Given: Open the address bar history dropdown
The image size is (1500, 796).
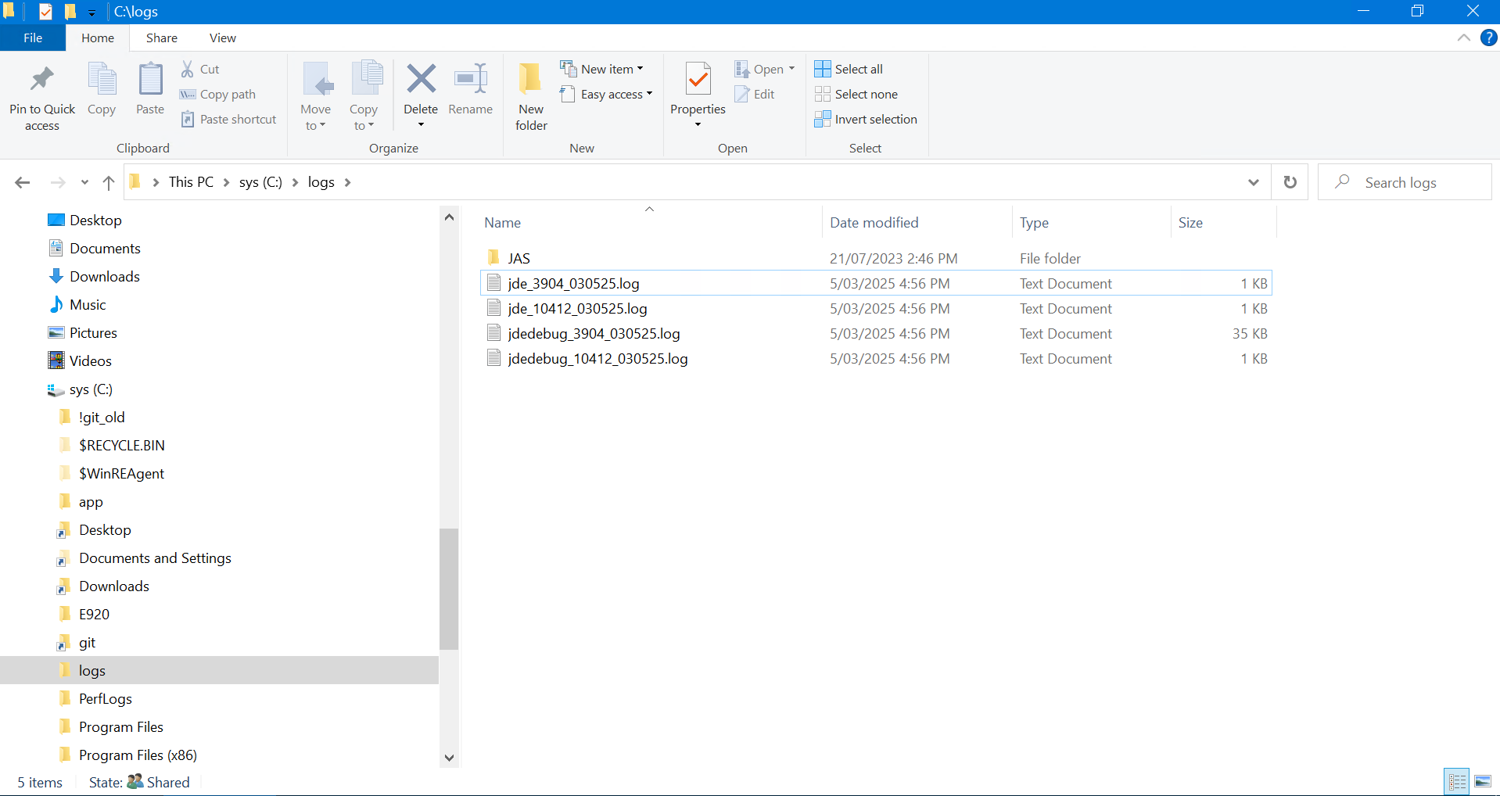Looking at the screenshot, I should (1253, 182).
